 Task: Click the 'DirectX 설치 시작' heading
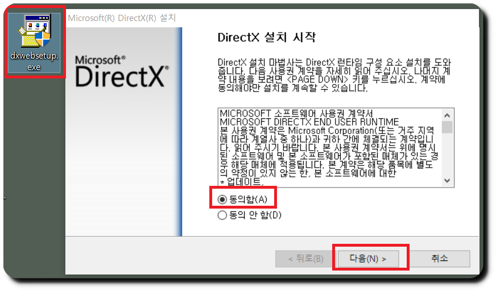tap(267, 38)
